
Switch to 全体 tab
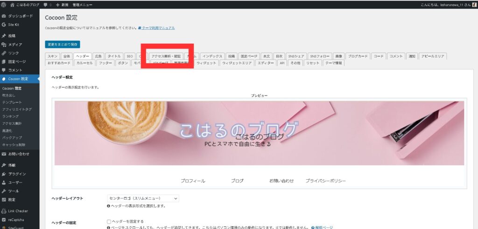point(66,56)
